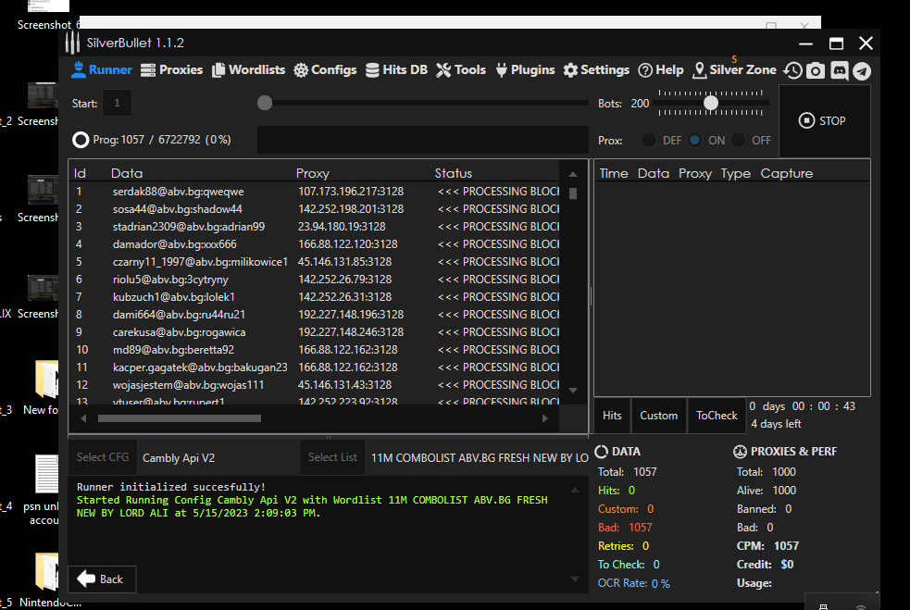Open the Discord link icon
The width and height of the screenshot is (910, 610).
click(839, 70)
